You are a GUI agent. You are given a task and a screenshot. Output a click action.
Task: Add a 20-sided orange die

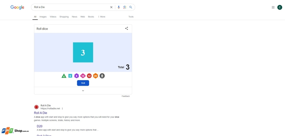coord(95,76)
